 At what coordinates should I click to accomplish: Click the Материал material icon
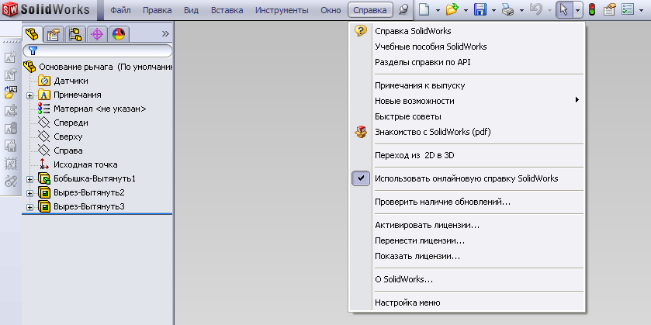click(43, 109)
